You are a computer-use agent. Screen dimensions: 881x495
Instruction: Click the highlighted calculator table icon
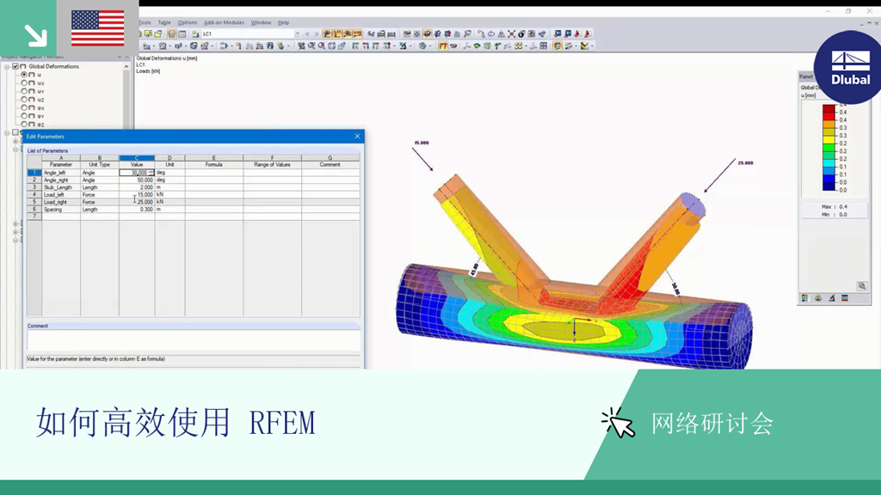point(172,34)
